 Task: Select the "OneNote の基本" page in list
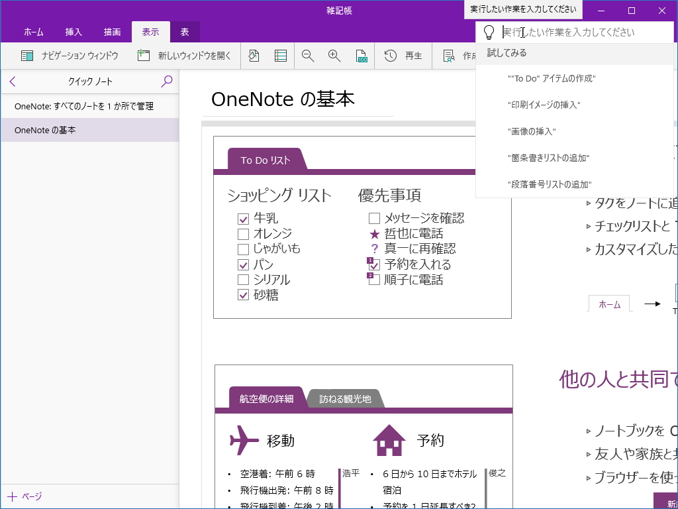tap(90, 130)
